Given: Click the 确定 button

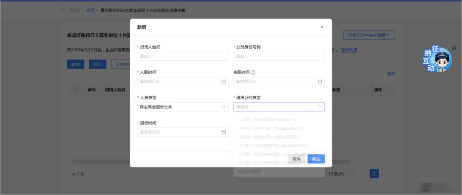Looking at the screenshot, I should pyautogui.click(x=316, y=159).
